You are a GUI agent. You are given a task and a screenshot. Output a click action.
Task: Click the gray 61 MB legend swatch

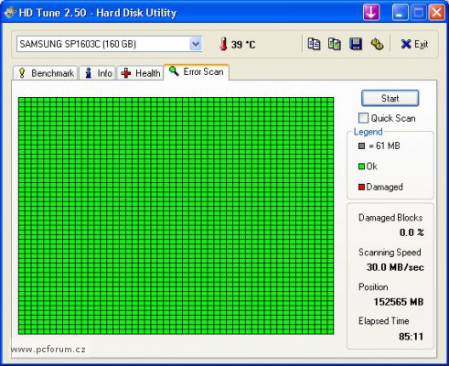[361, 146]
